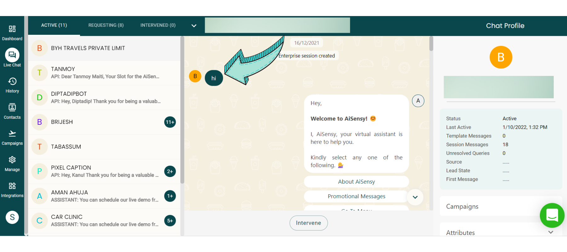Click the Intervene button
This screenshot has width=567, height=252.
[x=308, y=223]
